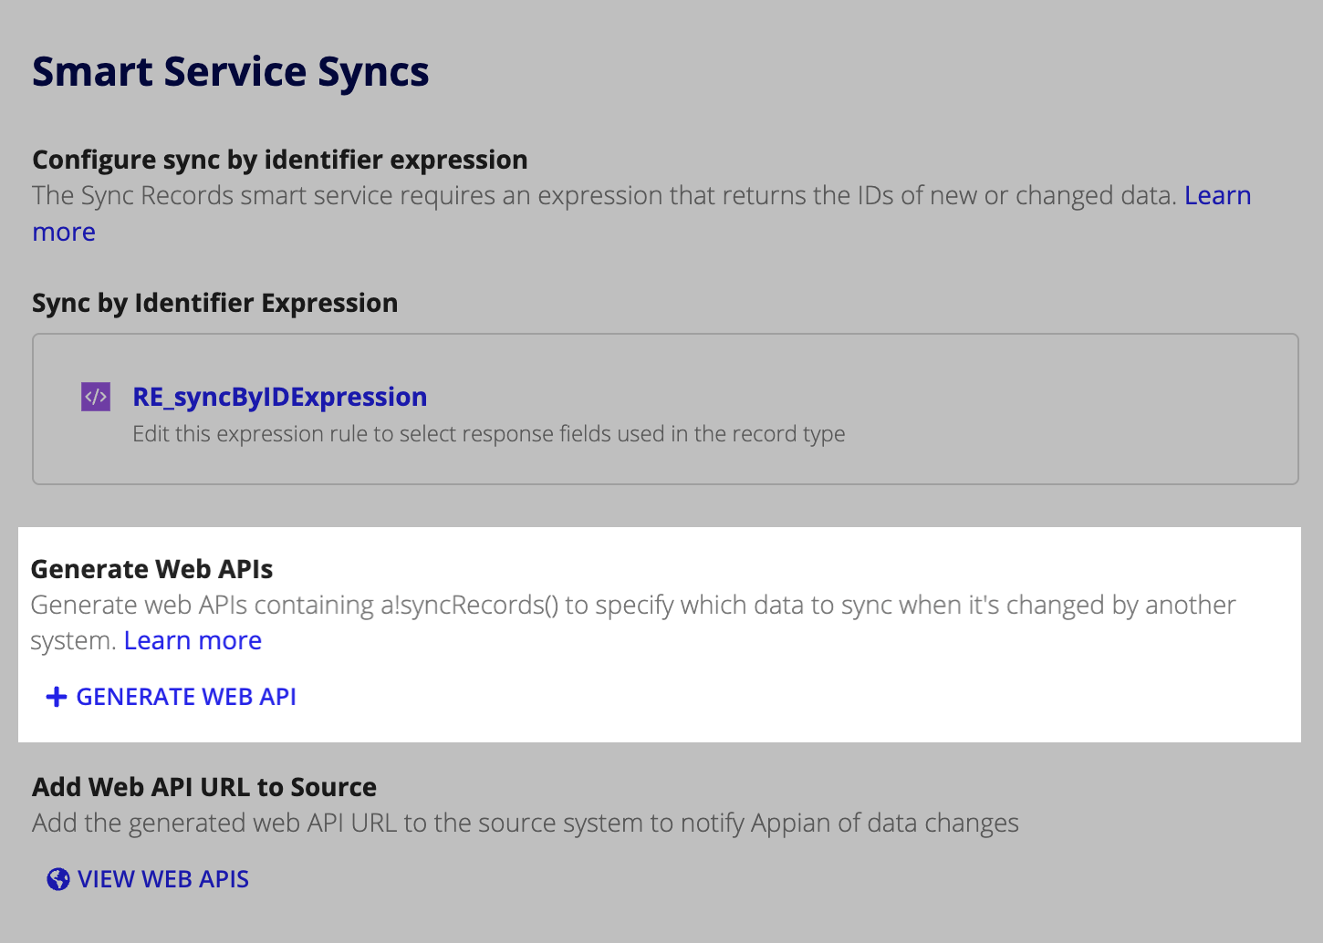Click the Sync by Identifier Expression label
Viewport: 1323px width, 943px height.
point(214,303)
